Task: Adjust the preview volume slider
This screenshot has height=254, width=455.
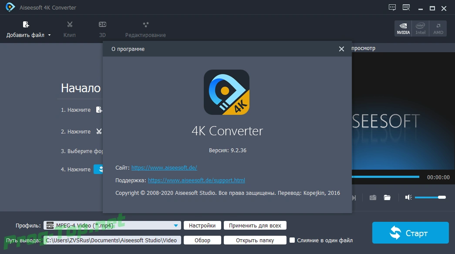Action: [x=430, y=197]
